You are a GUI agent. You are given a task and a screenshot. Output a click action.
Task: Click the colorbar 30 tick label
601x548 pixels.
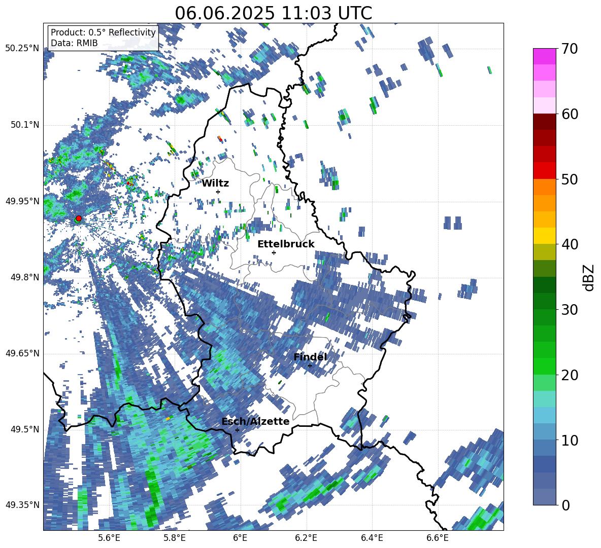tap(570, 310)
